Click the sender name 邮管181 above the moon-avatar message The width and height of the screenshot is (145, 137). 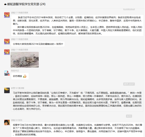point(18,88)
